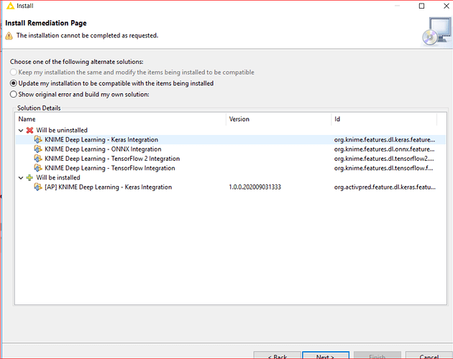Screen dimensions: 453x359
Task: Click id 'org.knime.features.dl.tensorflow.f...'
Action: (384, 168)
